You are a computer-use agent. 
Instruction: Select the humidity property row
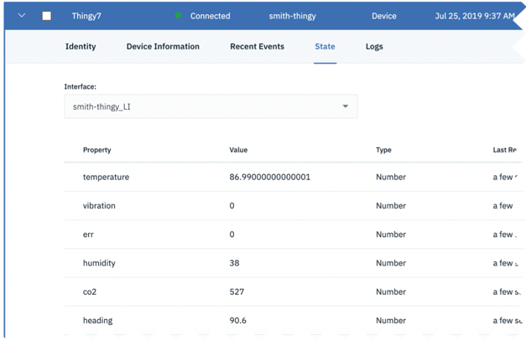coord(293,263)
